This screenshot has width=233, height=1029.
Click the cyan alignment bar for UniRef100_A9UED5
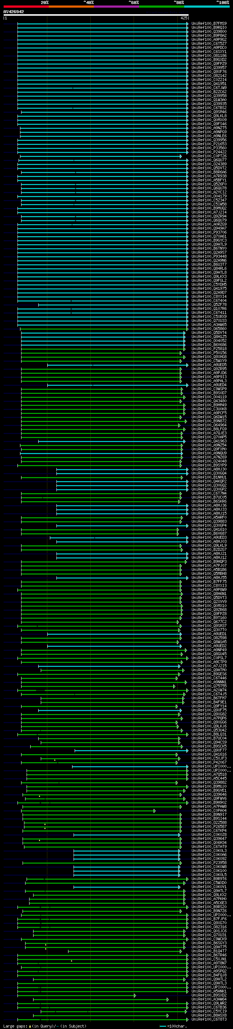(118, 365)
